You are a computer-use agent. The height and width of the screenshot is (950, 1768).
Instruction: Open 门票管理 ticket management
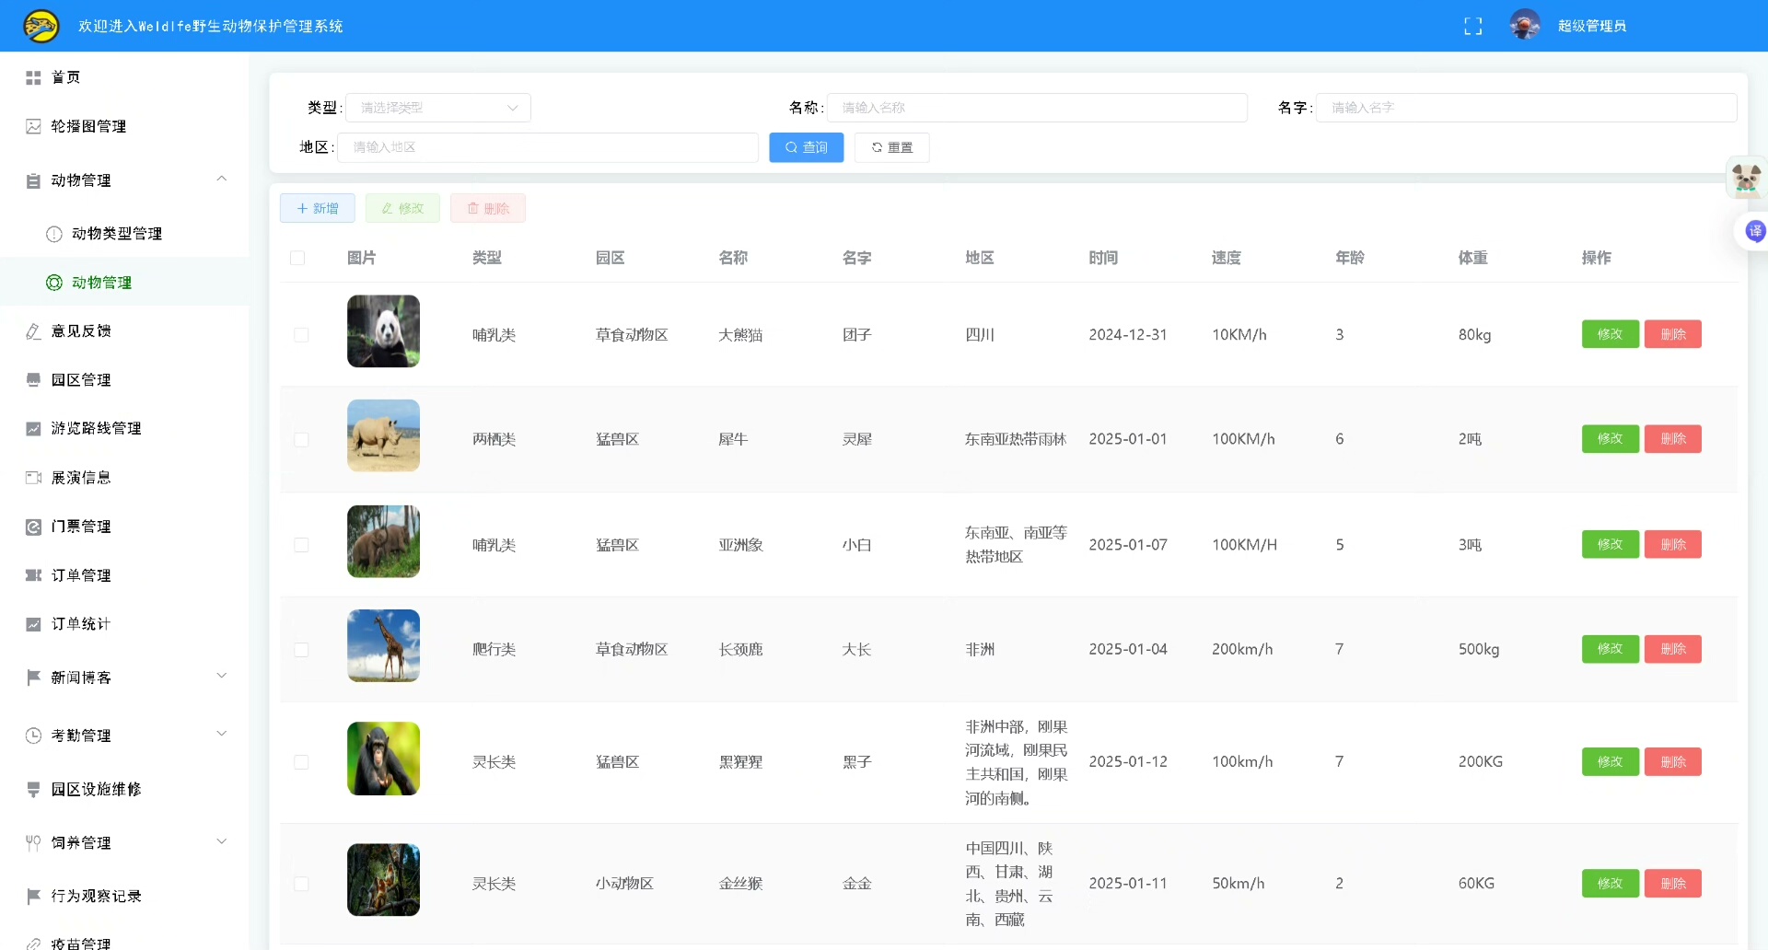click(x=81, y=527)
